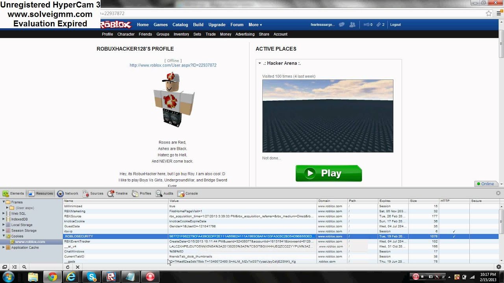Click the user profile URL link
The height and width of the screenshot is (283, 504).
pos(173,65)
